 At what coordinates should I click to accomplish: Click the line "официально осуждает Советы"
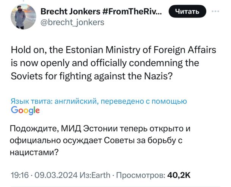[x=97, y=141]
